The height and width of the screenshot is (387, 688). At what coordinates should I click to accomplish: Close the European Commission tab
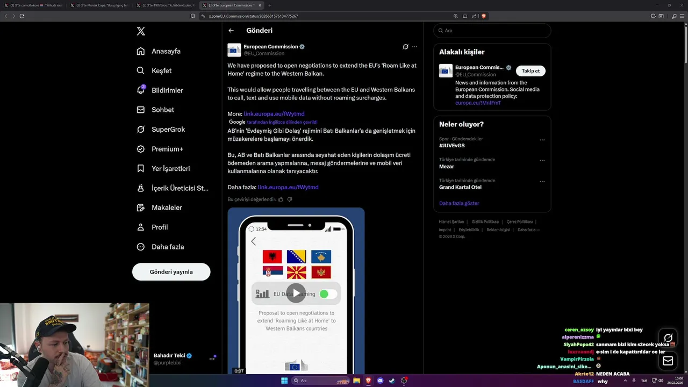pos(260,5)
